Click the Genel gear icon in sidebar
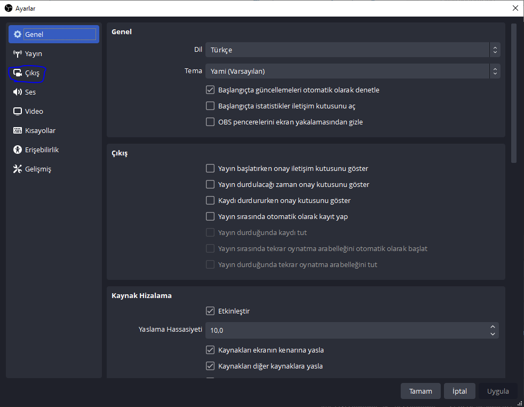Image resolution: width=524 pixels, height=407 pixels. pyautogui.click(x=18, y=34)
